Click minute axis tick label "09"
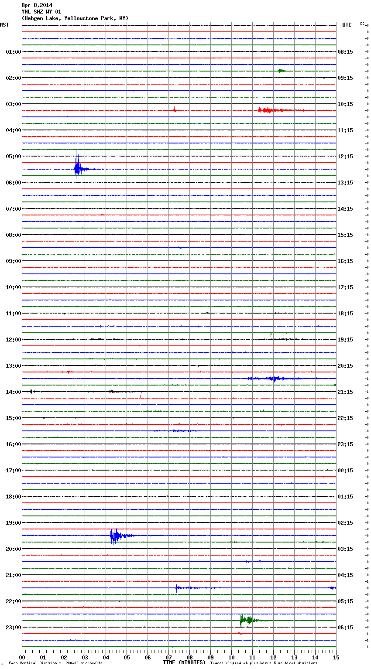 210,657
